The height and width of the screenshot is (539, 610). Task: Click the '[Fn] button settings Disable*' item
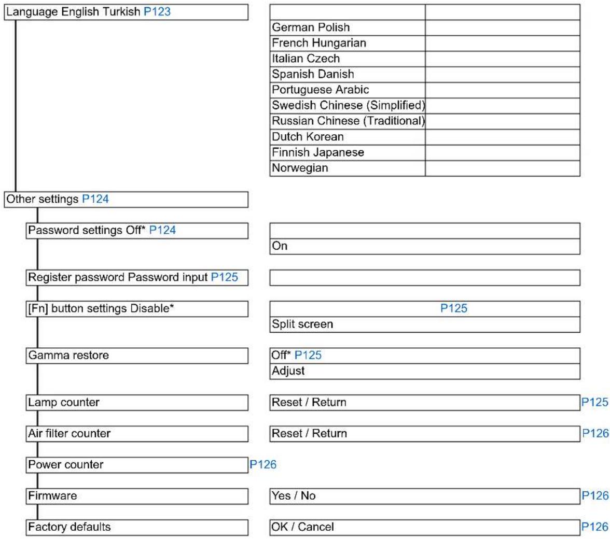pos(137,308)
